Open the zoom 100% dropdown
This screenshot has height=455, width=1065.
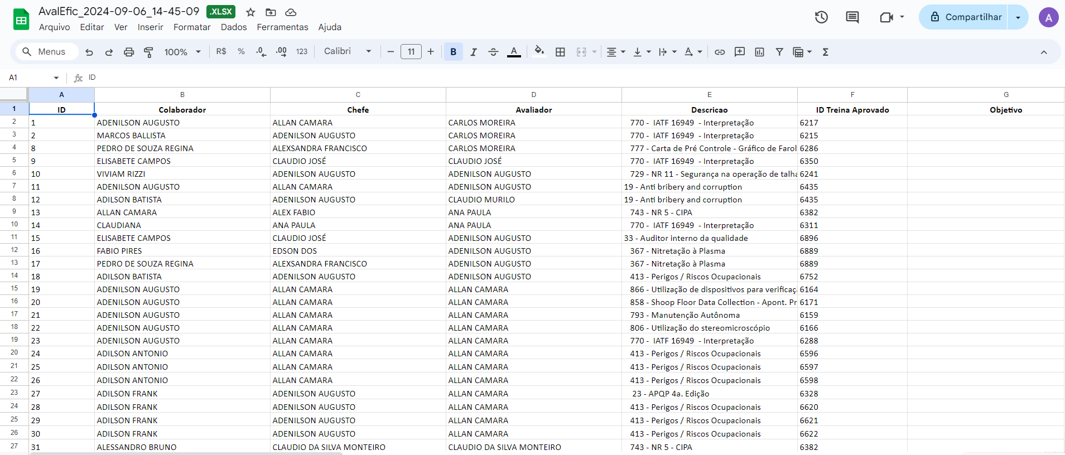[182, 52]
